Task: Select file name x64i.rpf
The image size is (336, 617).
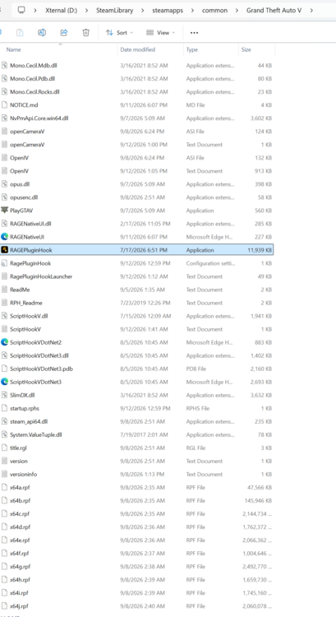Action: [x=19, y=592]
